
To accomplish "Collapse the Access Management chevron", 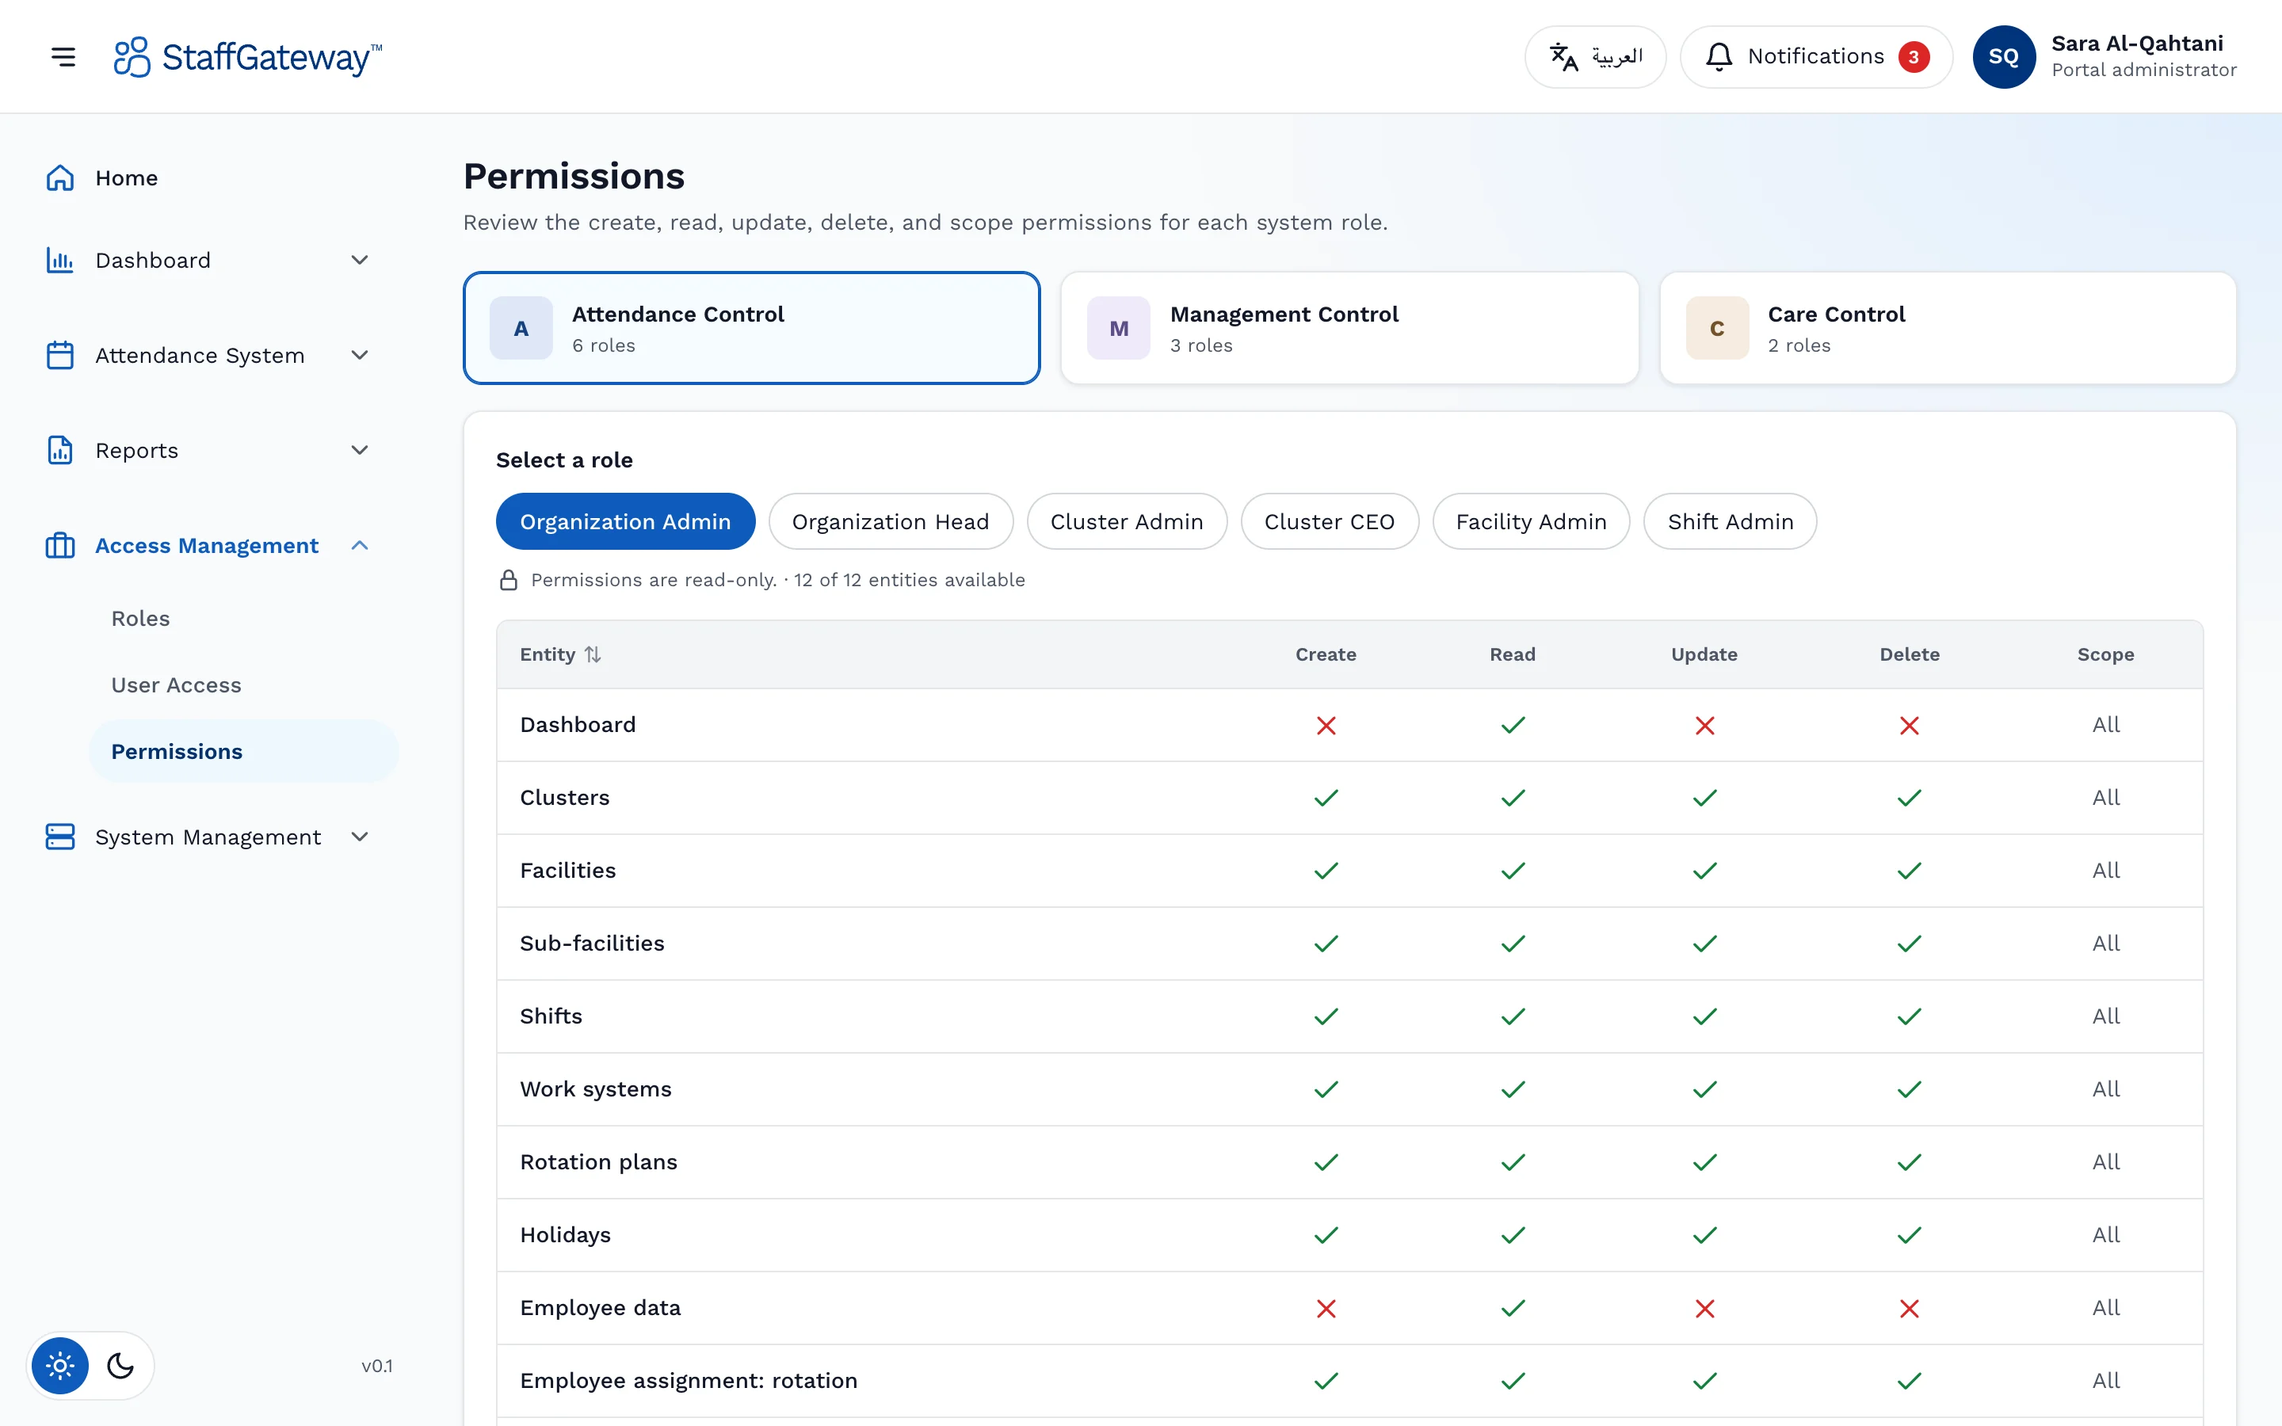I will 359,546.
